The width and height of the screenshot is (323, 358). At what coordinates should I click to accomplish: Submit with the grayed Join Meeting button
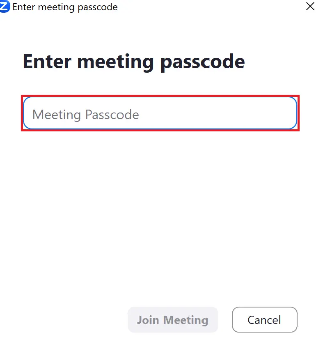pyautogui.click(x=173, y=320)
